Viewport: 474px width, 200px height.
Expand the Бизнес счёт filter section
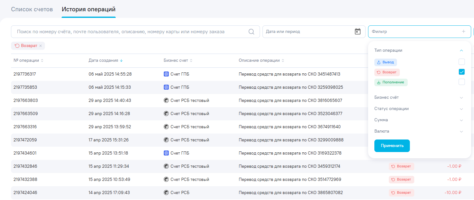tap(461, 97)
